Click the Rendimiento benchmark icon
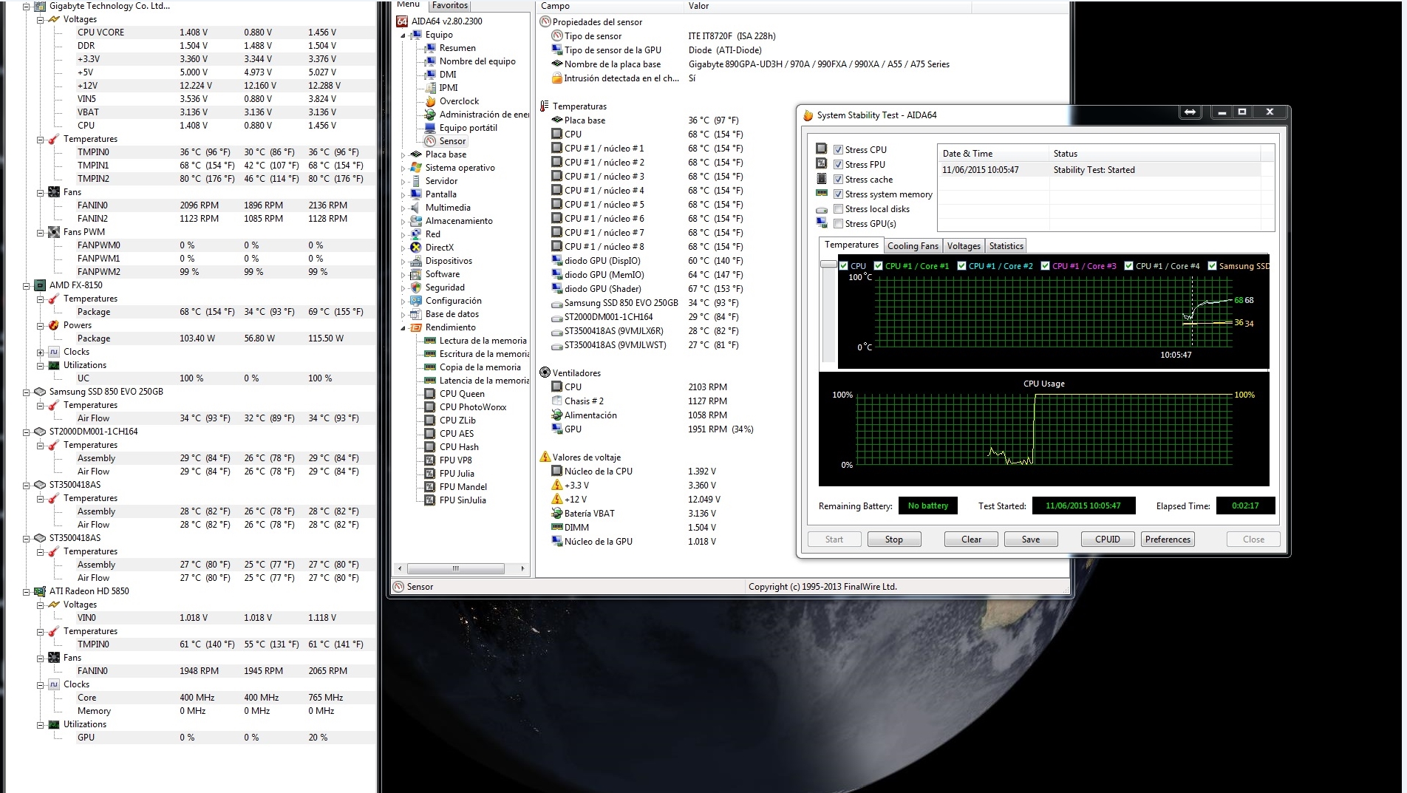This screenshot has height=793, width=1407. [416, 327]
